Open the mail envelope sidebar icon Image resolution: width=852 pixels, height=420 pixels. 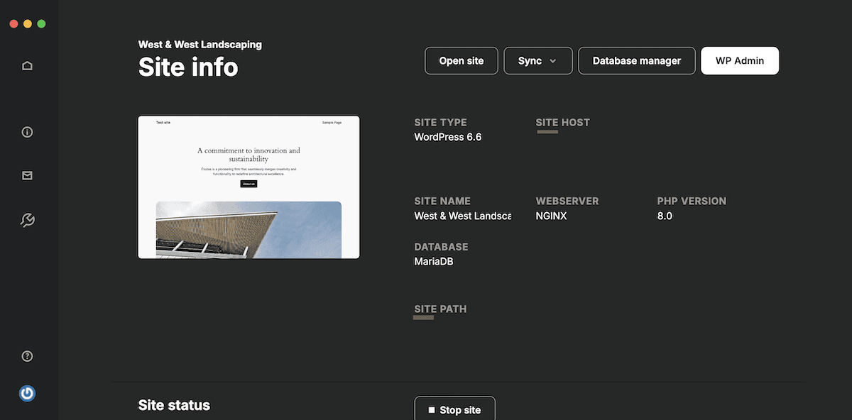click(27, 176)
